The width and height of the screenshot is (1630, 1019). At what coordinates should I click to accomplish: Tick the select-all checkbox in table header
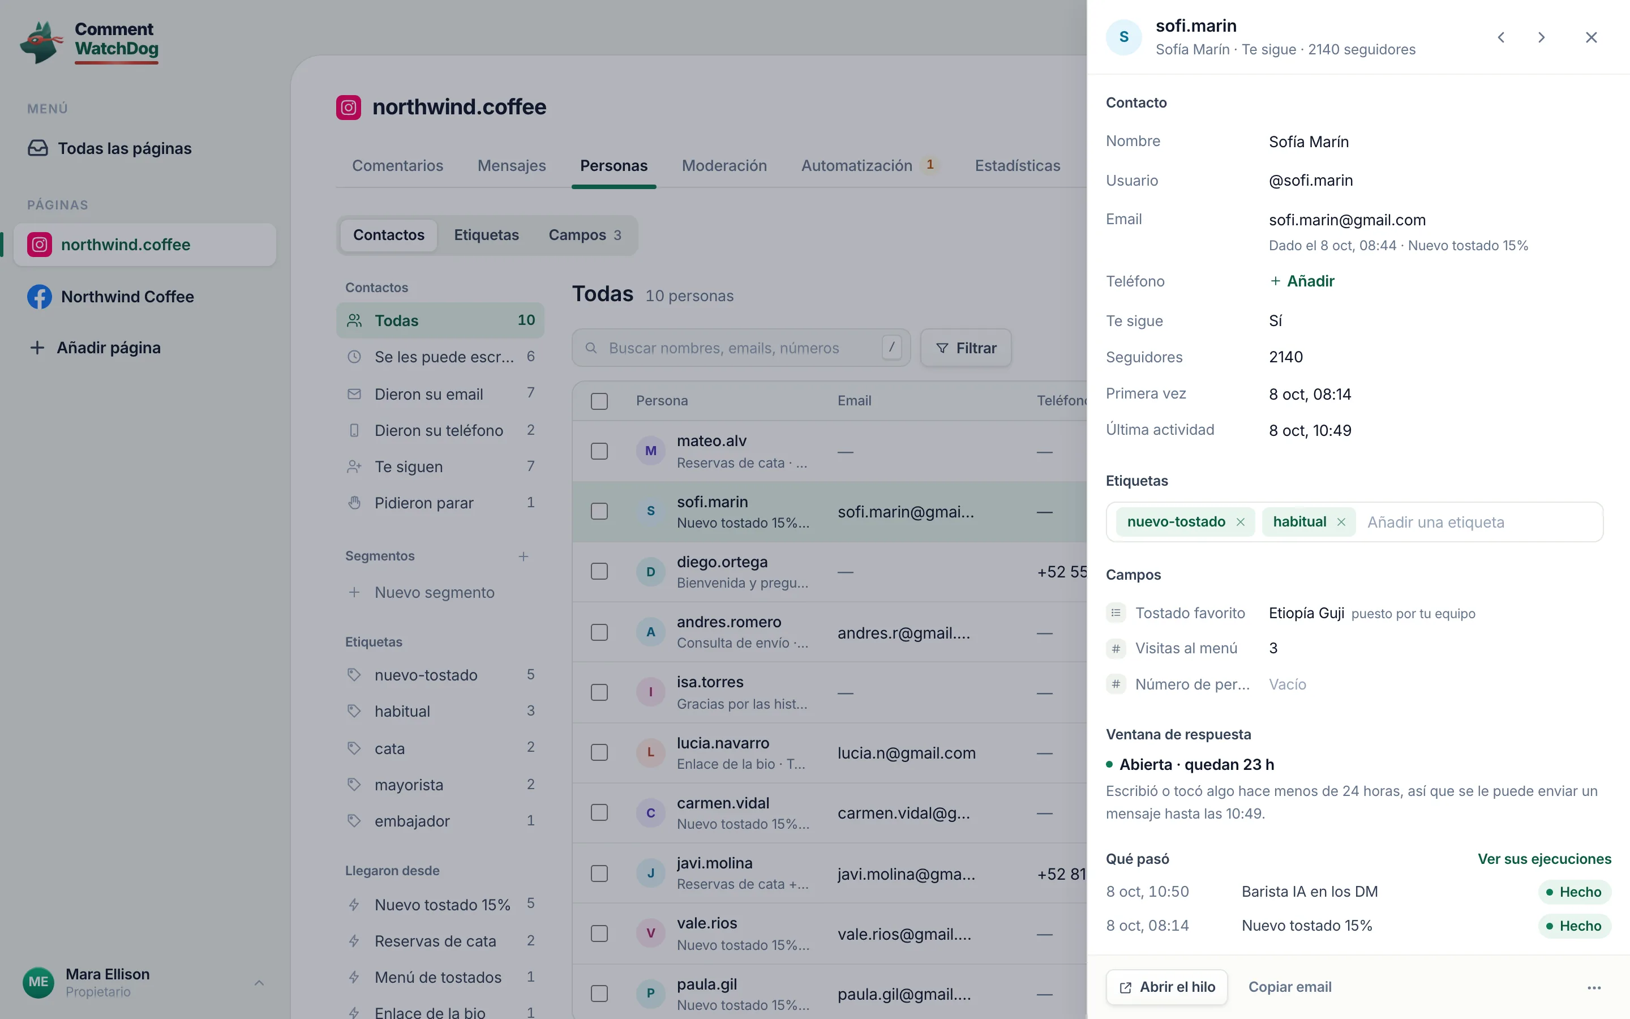[599, 401]
